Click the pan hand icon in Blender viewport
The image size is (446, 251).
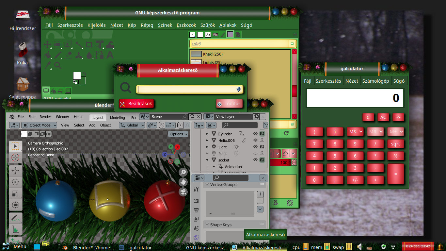point(183,182)
